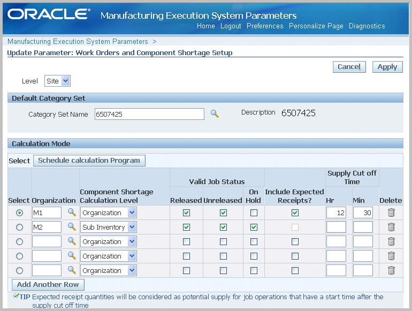
Task: Check Unreleased in fourth table row
Action: [223, 256]
